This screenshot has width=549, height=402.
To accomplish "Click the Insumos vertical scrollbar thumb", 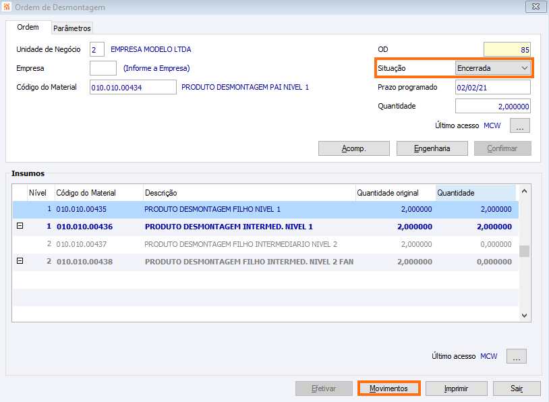I will coord(524,252).
